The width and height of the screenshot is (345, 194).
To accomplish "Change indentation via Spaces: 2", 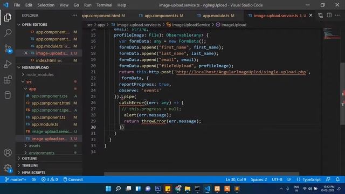I will 259,179.
